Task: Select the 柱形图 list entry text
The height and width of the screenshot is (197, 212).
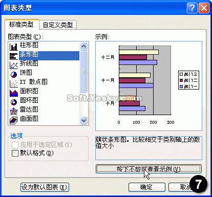Action: click(29, 45)
